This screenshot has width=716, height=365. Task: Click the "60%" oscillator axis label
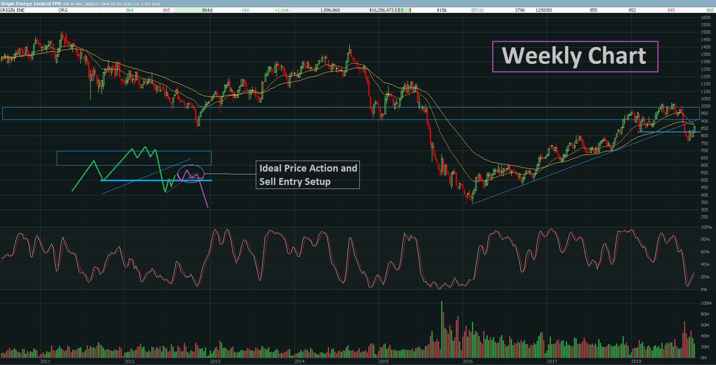point(705,252)
